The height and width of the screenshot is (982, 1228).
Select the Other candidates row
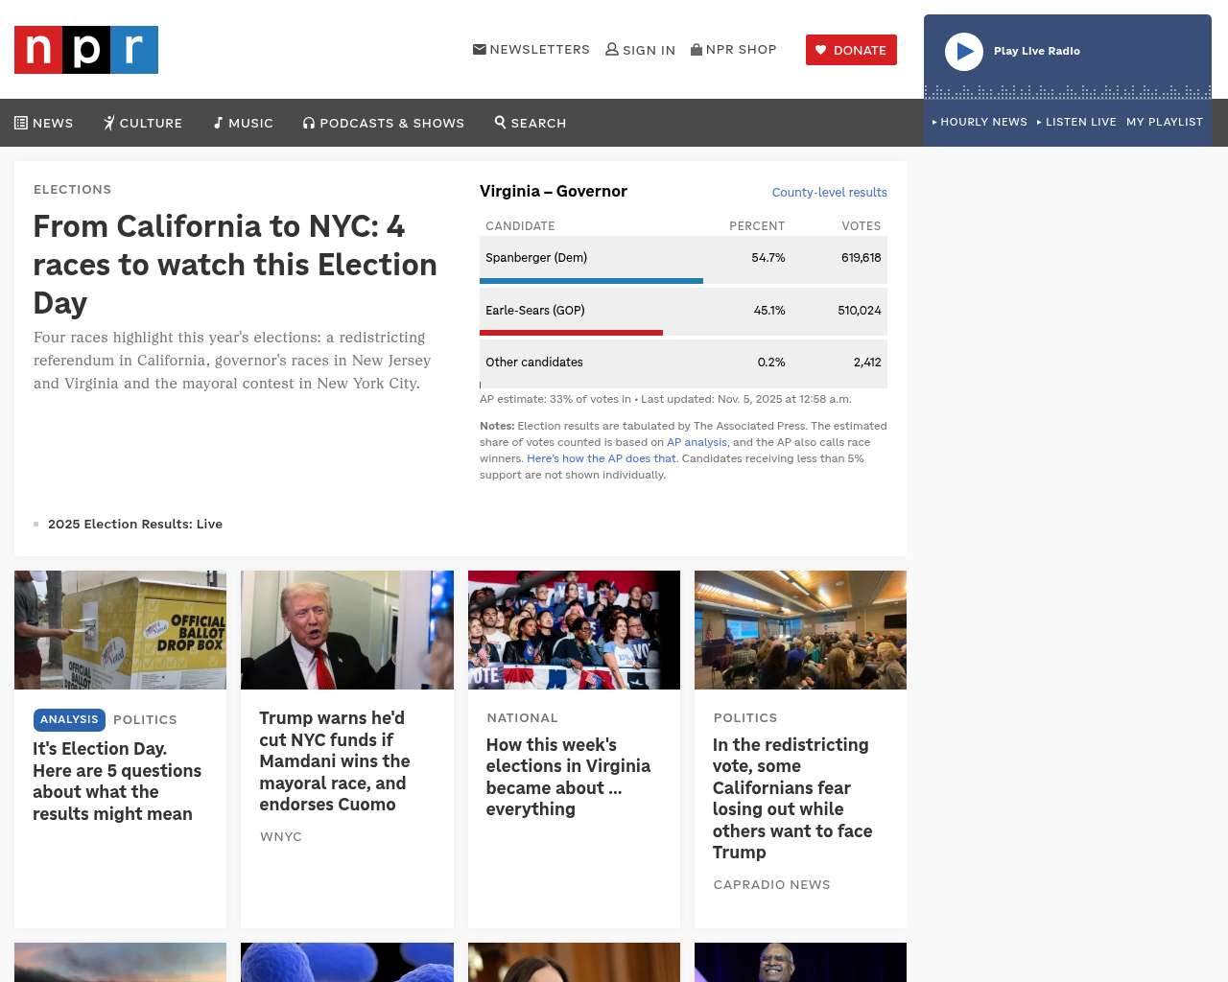(683, 362)
